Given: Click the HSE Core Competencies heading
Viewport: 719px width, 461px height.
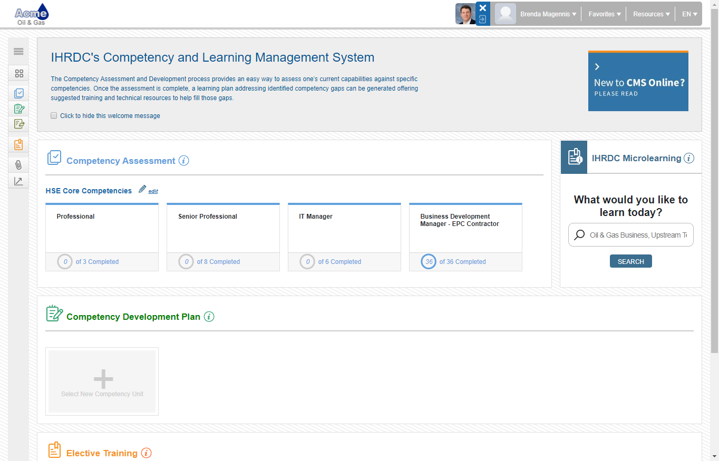Looking at the screenshot, I should [89, 191].
